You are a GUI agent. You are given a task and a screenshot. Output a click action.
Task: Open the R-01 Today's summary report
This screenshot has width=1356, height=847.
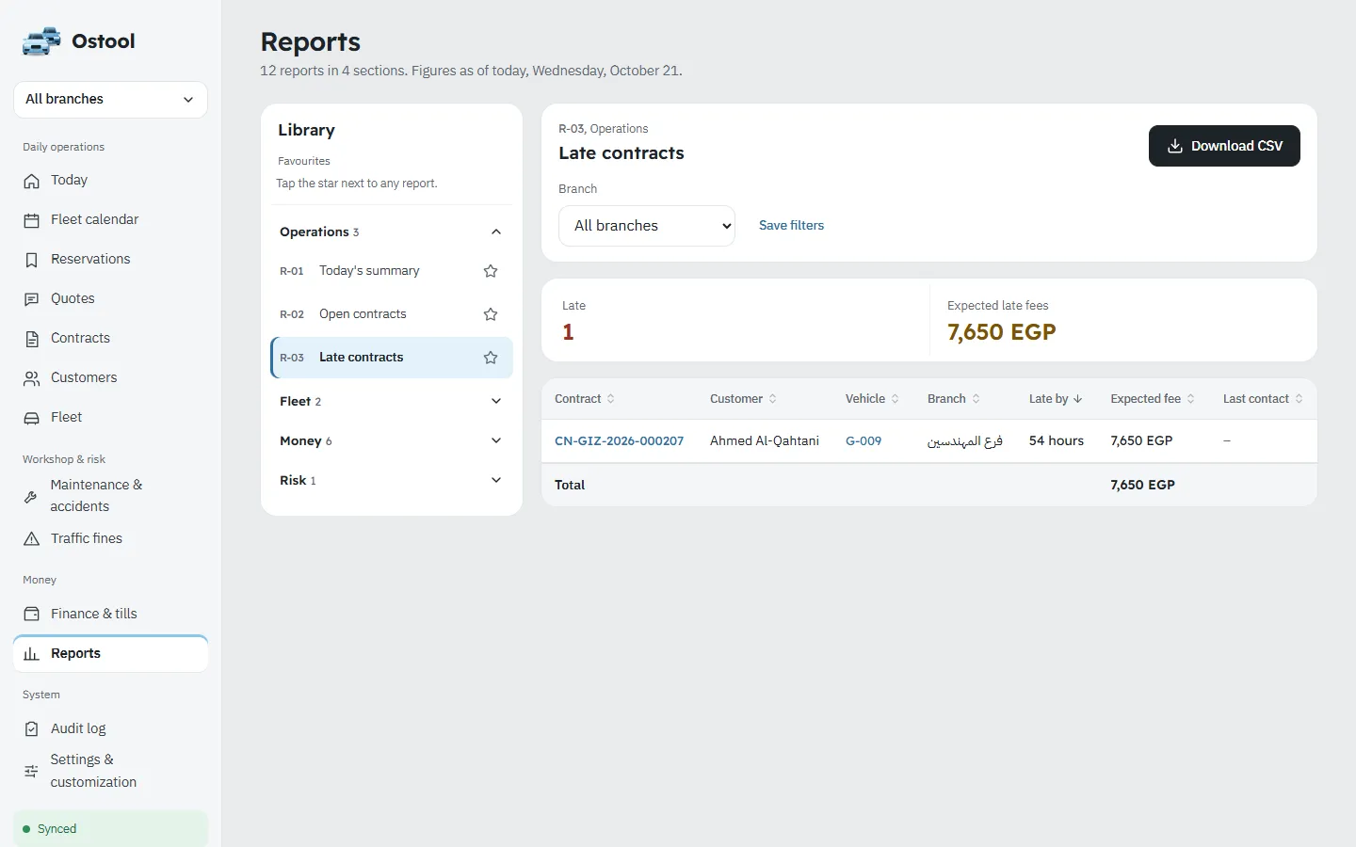click(369, 271)
